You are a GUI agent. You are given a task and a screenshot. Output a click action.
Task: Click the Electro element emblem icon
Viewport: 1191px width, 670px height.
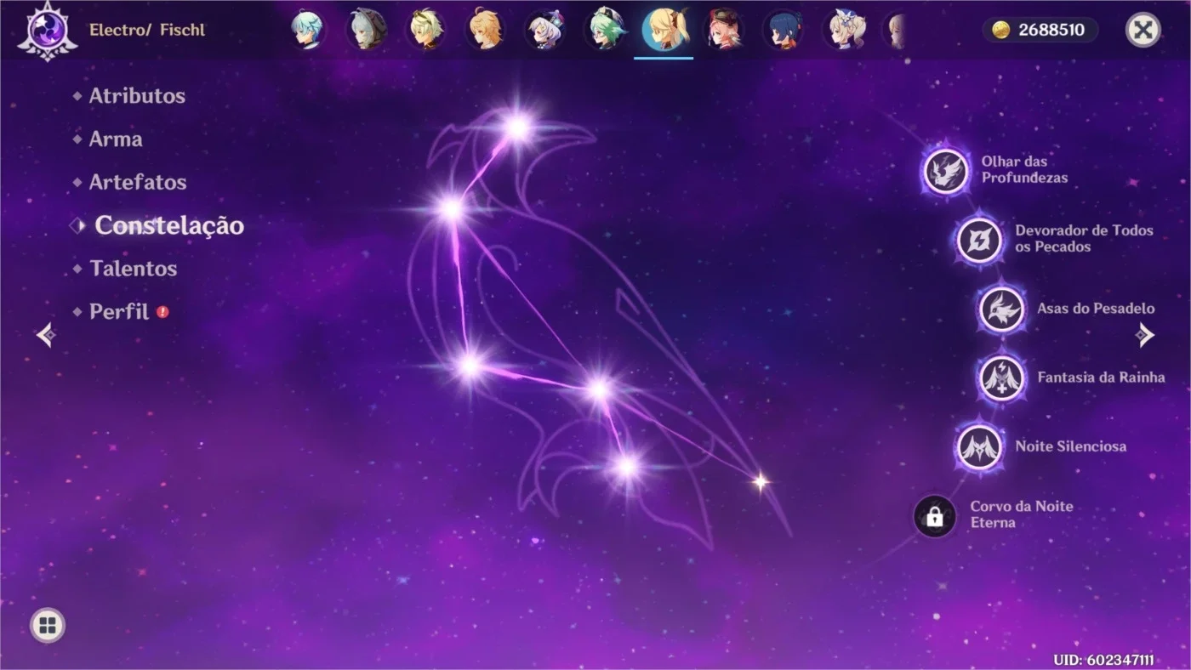pos(48,31)
